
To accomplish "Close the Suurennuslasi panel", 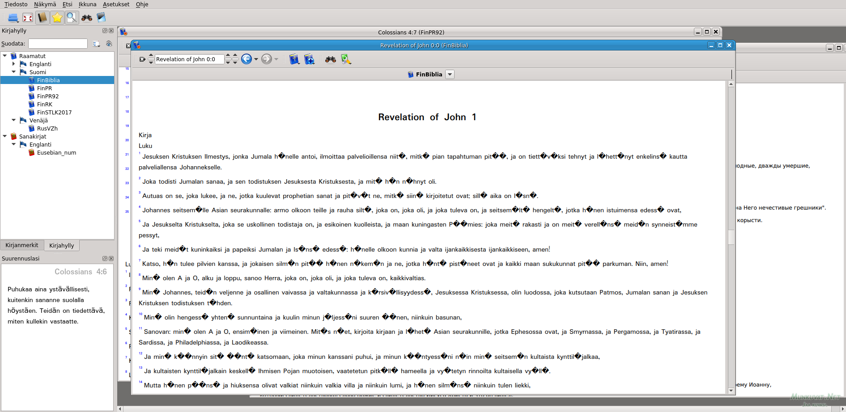I will [111, 259].
